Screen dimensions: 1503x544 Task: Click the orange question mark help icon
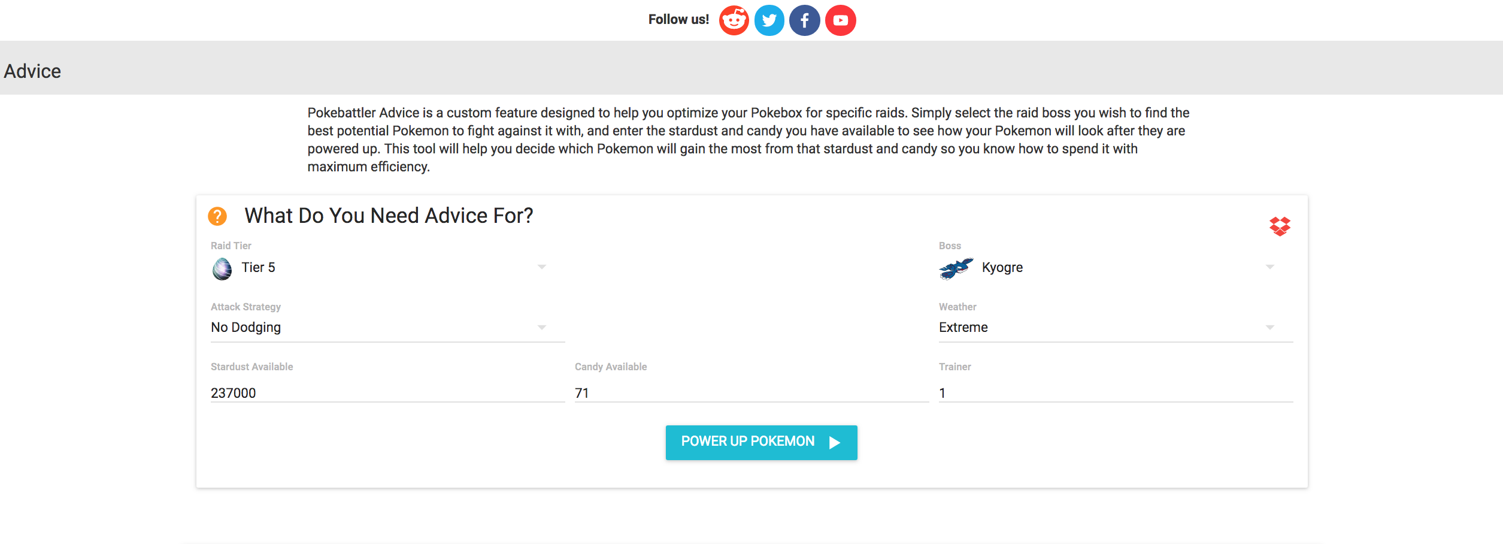[217, 216]
